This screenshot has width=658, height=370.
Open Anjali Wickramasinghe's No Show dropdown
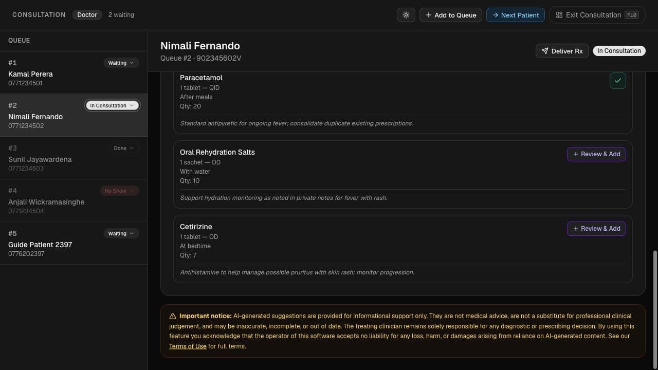coord(119,191)
